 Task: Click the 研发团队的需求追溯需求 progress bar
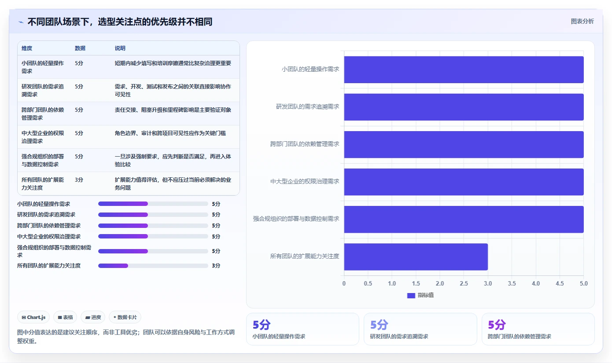click(x=153, y=215)
